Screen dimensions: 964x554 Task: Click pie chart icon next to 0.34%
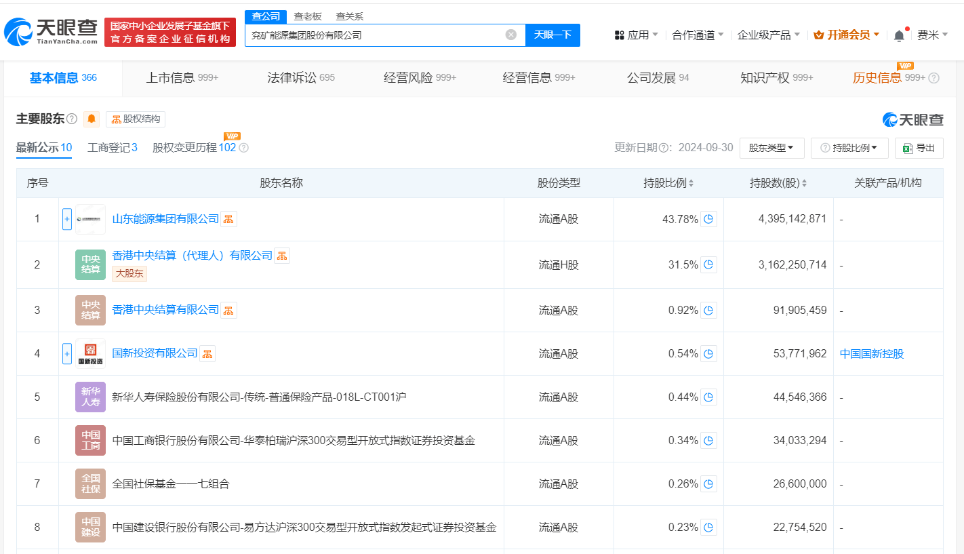tap(708, 440)
